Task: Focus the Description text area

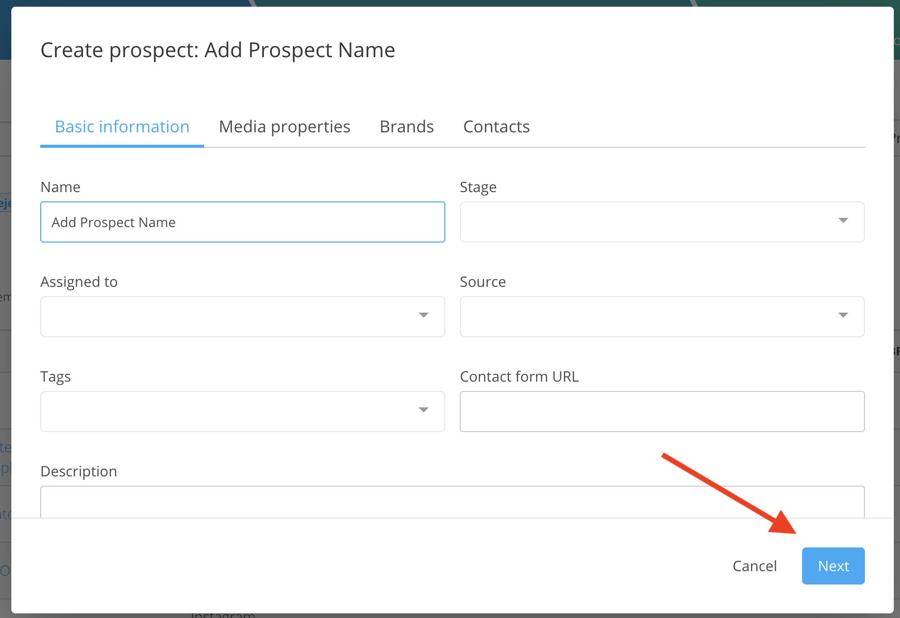Action: (x=452, y=502)
